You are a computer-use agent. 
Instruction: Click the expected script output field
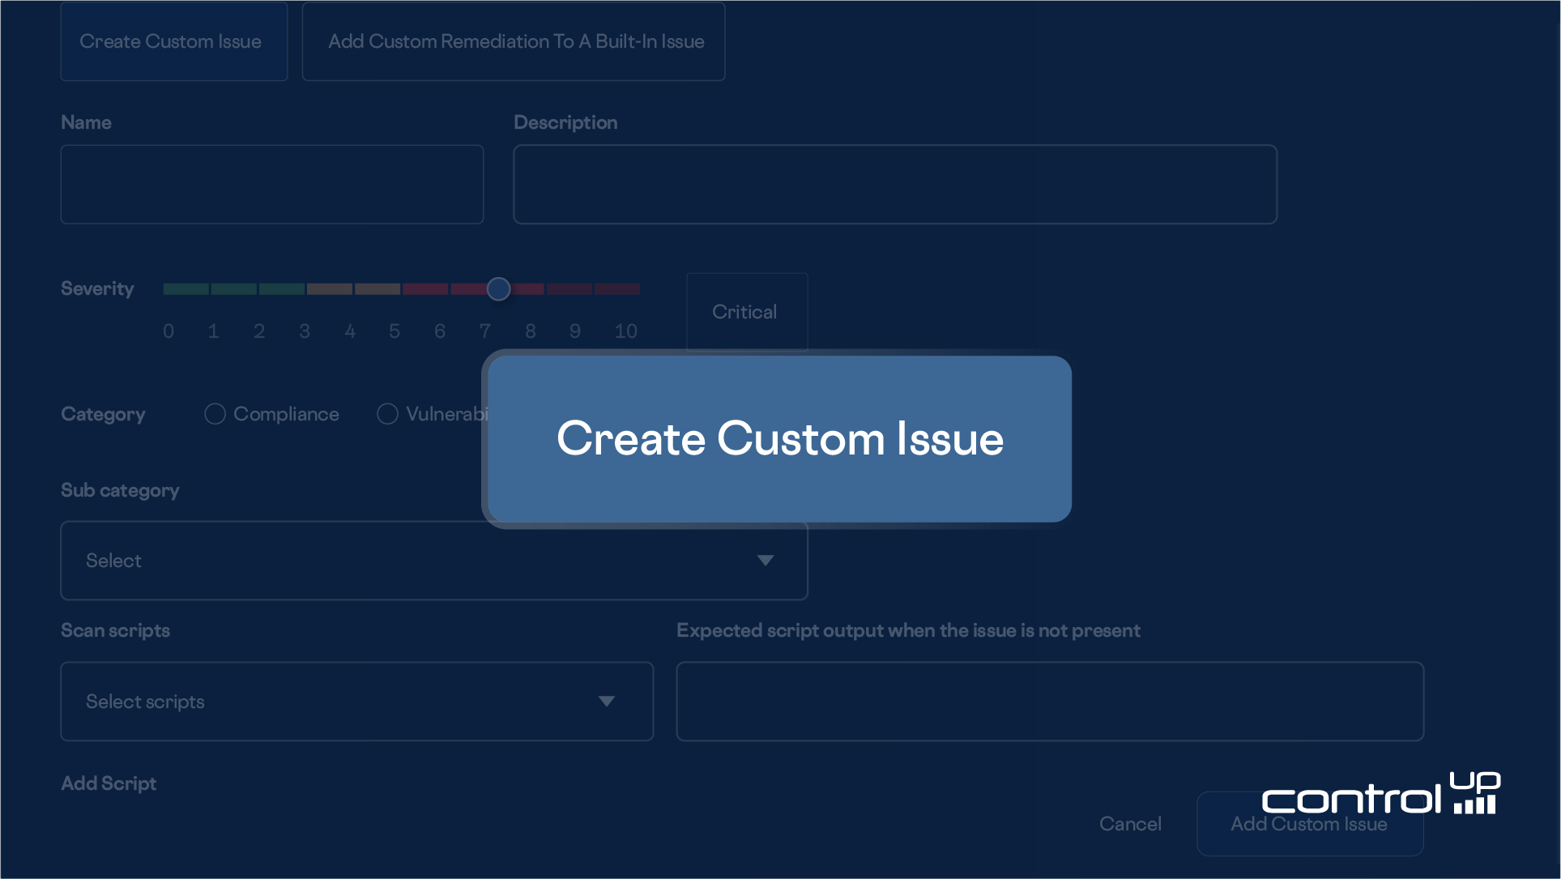pyautogui.click(x=1050, y=702)
